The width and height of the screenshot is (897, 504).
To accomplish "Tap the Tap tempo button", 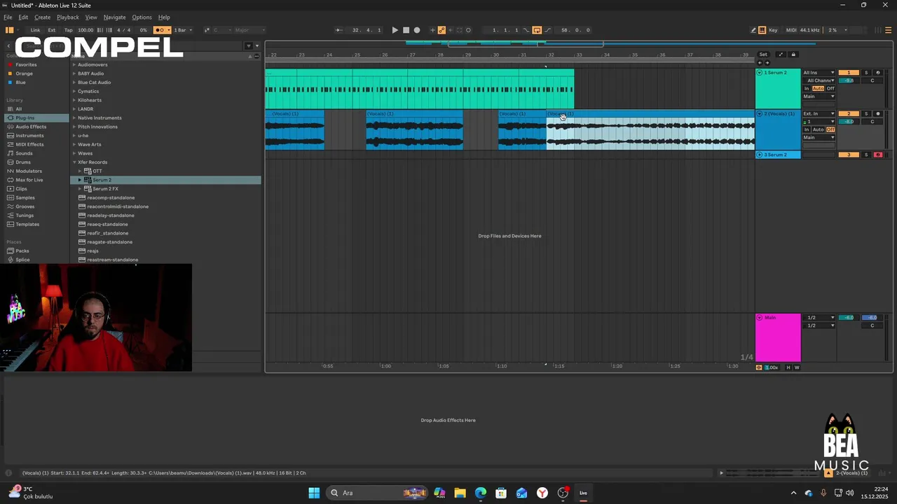I will click(x=68, y=30).
